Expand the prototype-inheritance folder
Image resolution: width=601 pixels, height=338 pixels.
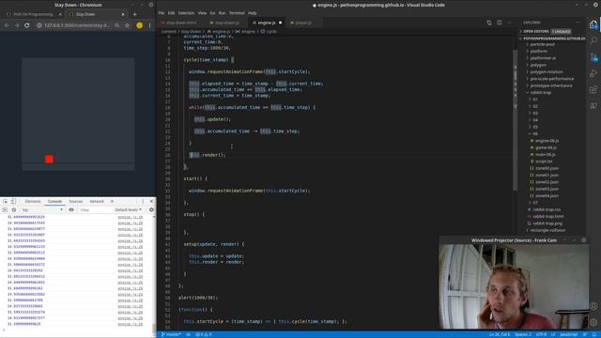click(551, 85)
